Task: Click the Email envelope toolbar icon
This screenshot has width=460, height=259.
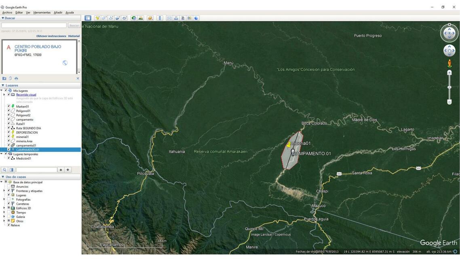Action: (x=169, y=18)
